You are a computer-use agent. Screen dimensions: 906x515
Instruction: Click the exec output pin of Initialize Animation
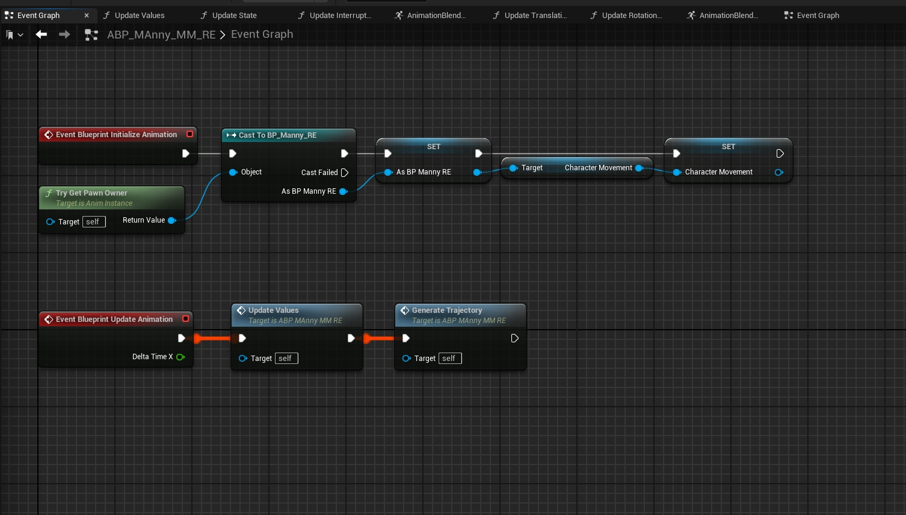tap(186, 153)
